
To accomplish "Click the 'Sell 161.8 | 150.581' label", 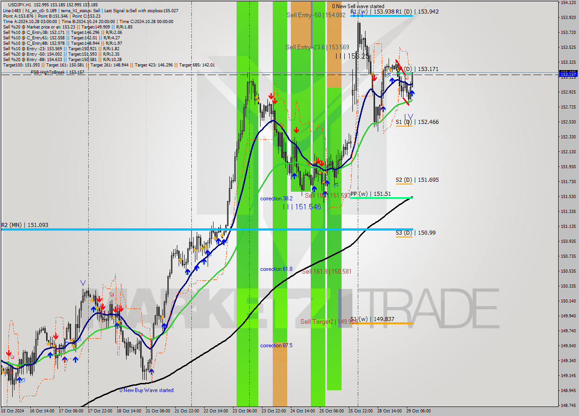I will pyautogui.click(x=326, y=272).
